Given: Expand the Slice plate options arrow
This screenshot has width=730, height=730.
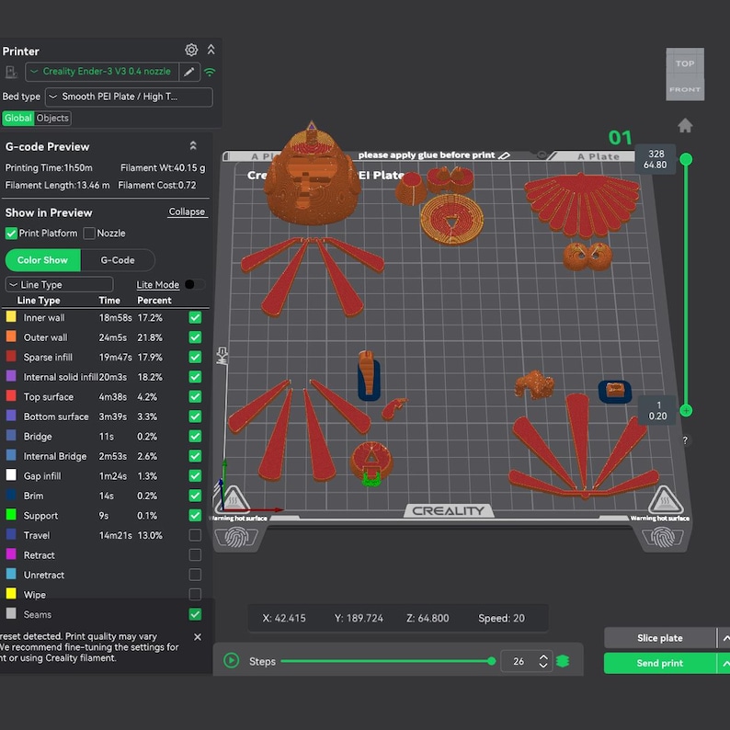Looking at the screenshot, I should click(x=724, y=638).
